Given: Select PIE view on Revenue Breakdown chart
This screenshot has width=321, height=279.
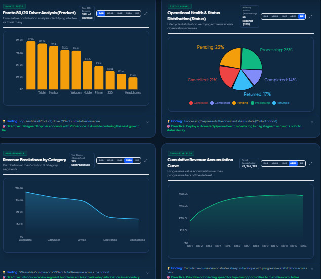Looking at the screenshot, I should click(x=137, y=160).
